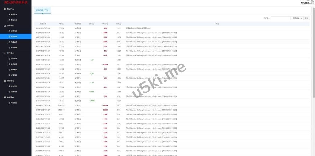Open 会员列表 in the sidebar menu
The height and width of the screenshot is (156, 315).
14,59
